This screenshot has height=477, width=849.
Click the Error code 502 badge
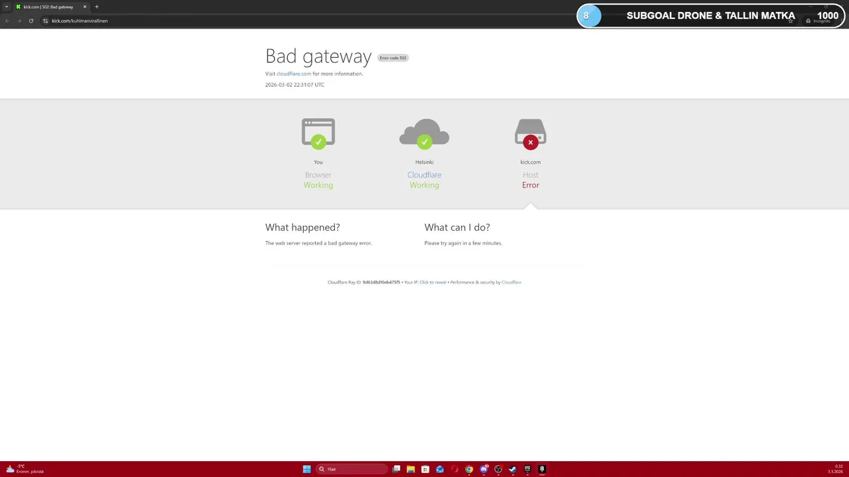pos(393,58)
